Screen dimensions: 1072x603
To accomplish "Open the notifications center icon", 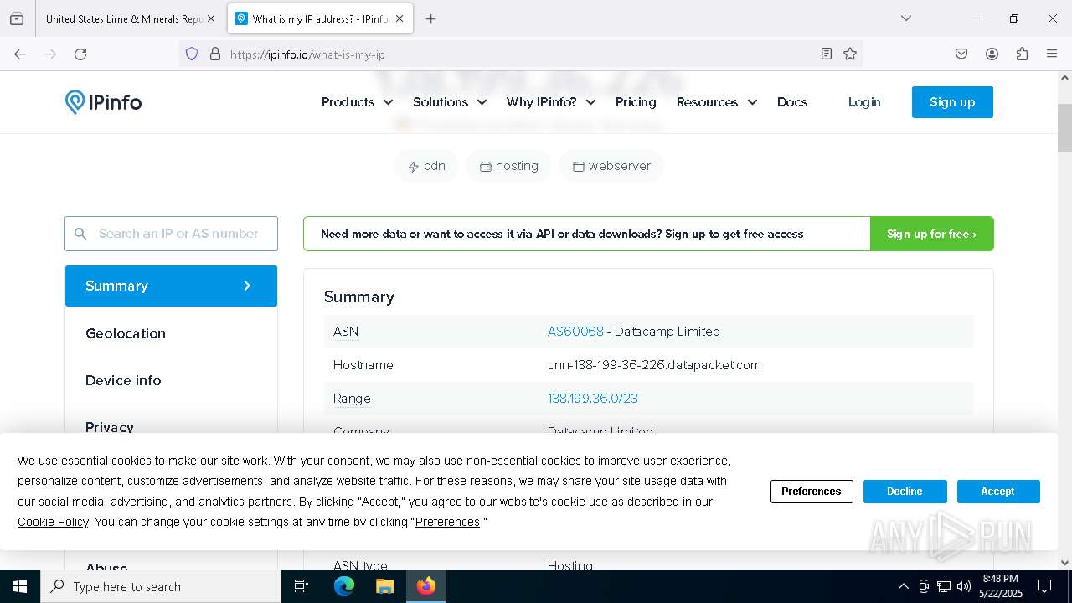I will tap(1044, 586).
